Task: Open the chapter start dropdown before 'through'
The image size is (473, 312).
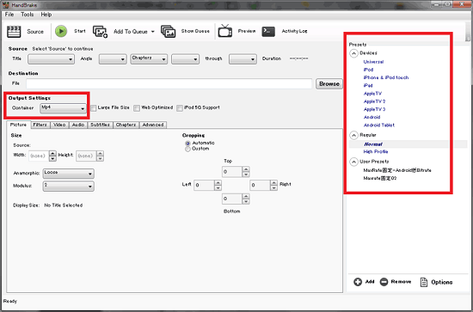Action: point(185,59)
